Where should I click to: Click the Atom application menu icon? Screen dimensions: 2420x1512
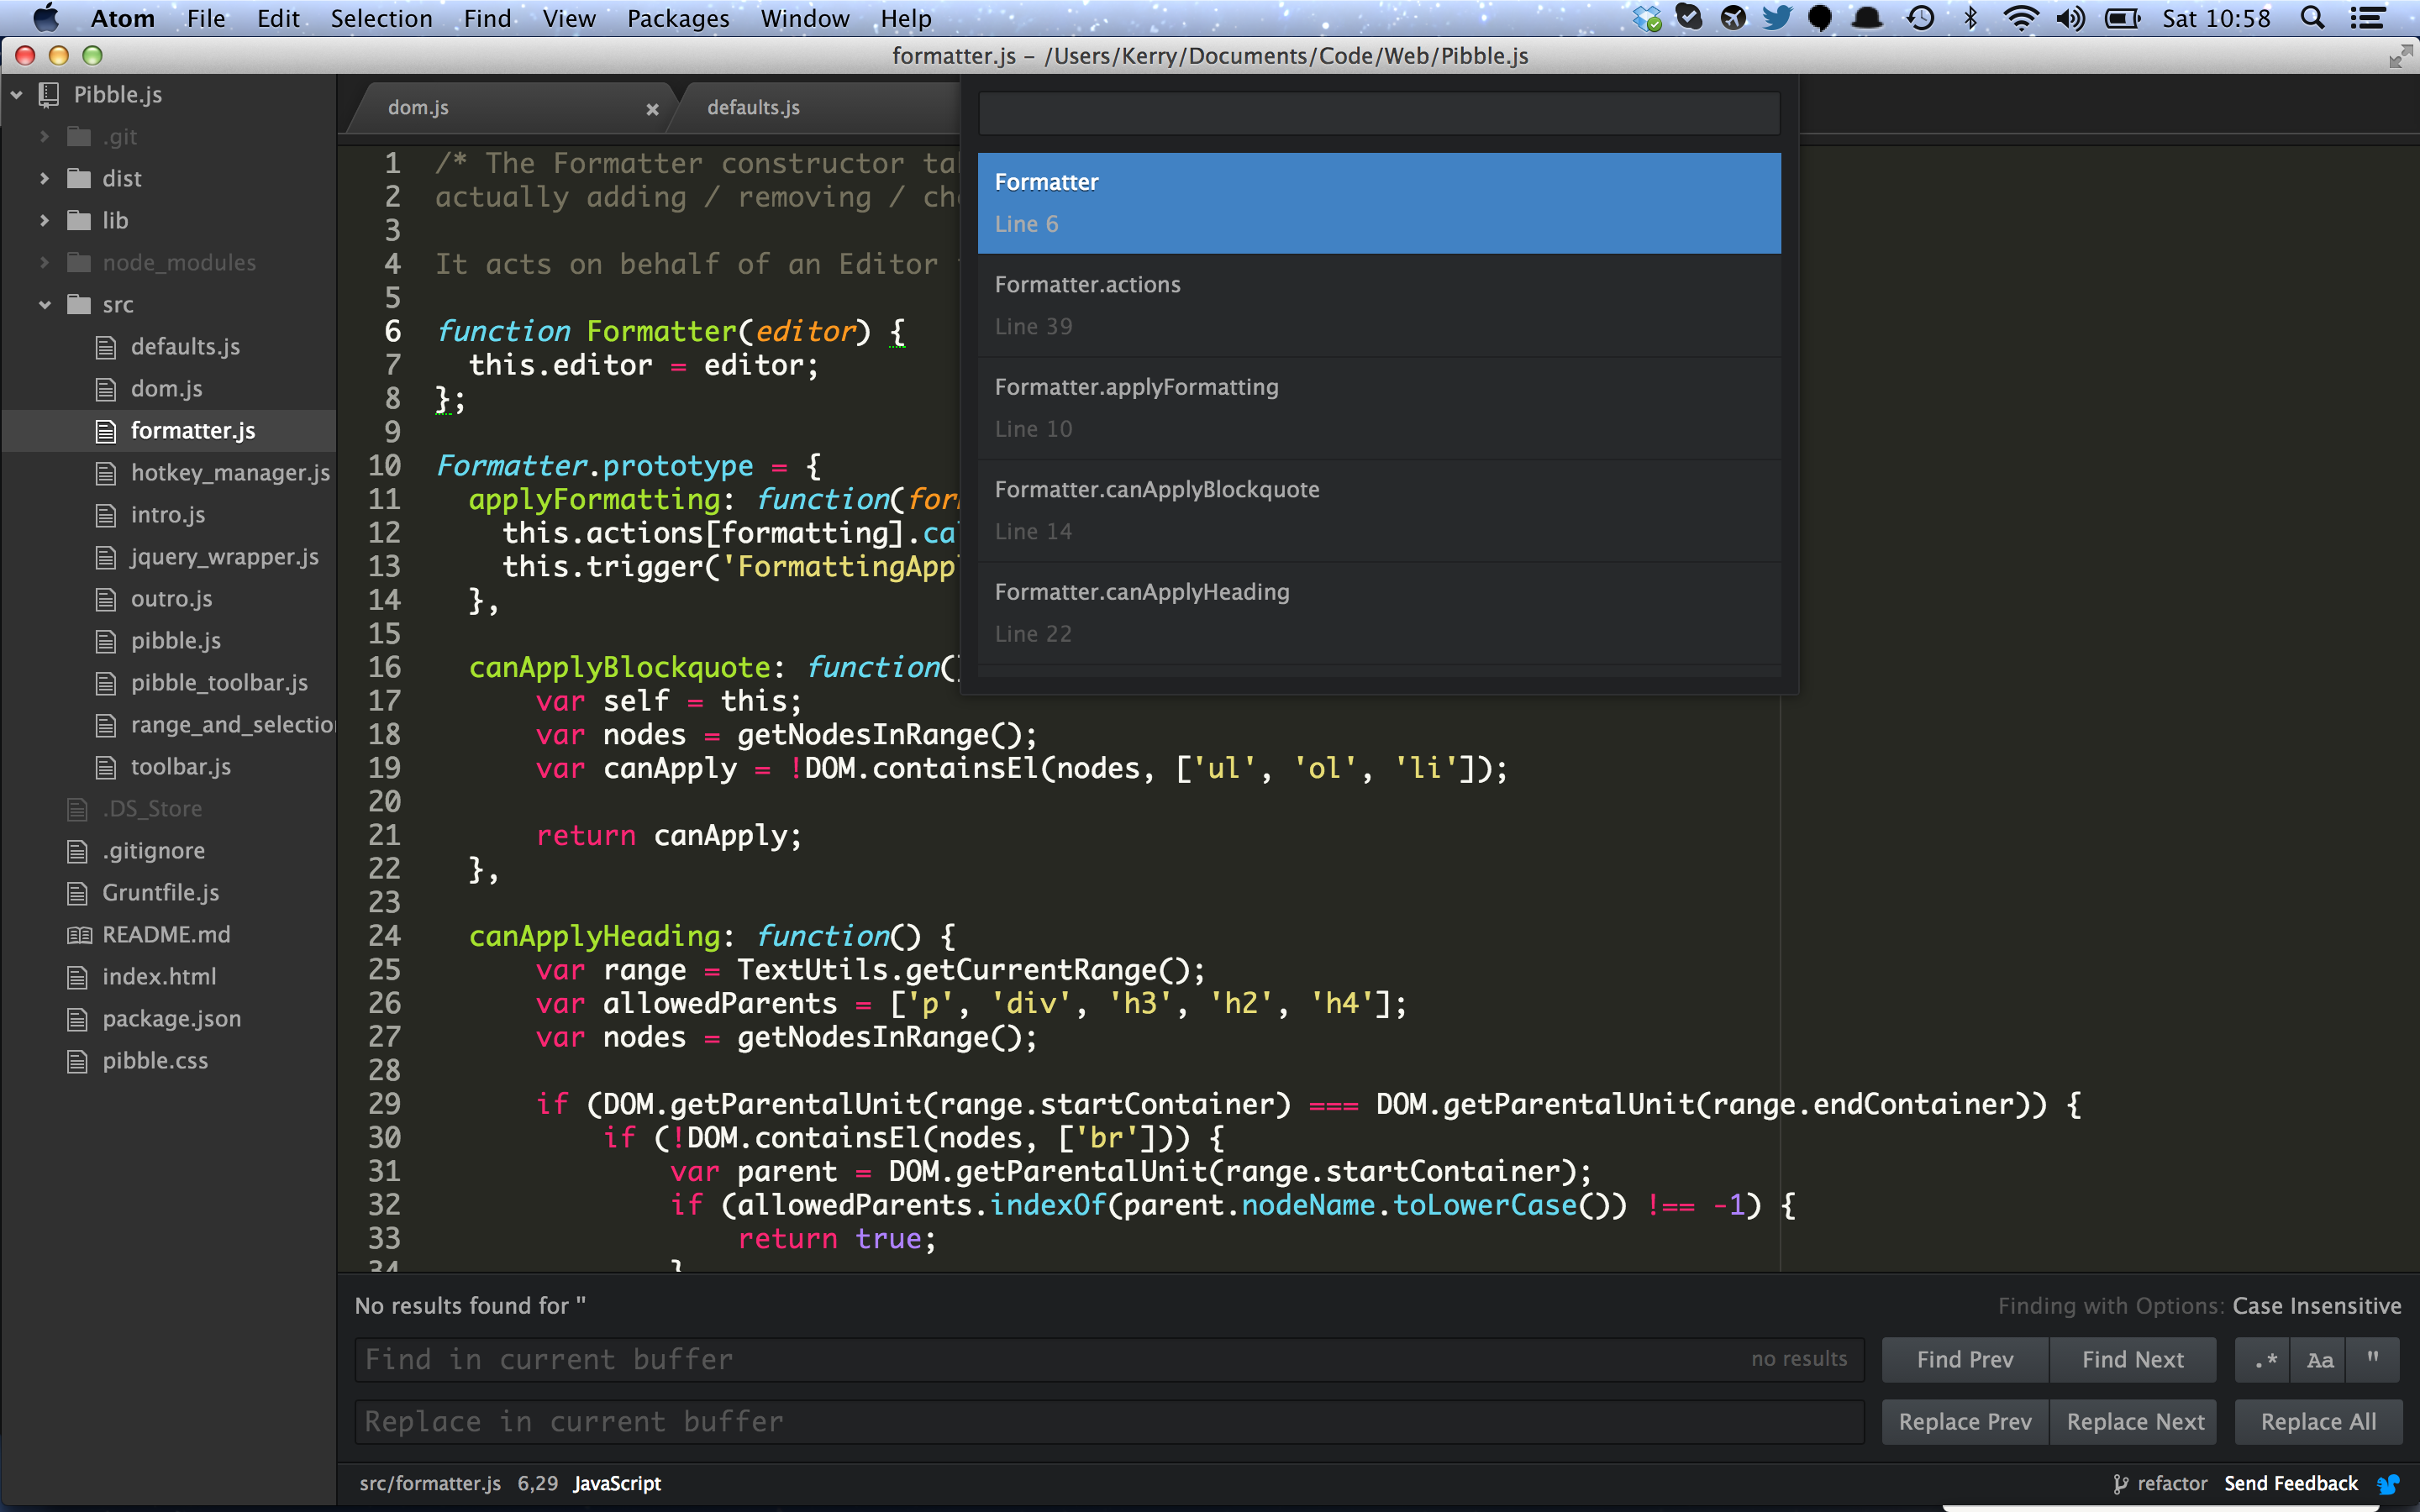click(118, 19)
